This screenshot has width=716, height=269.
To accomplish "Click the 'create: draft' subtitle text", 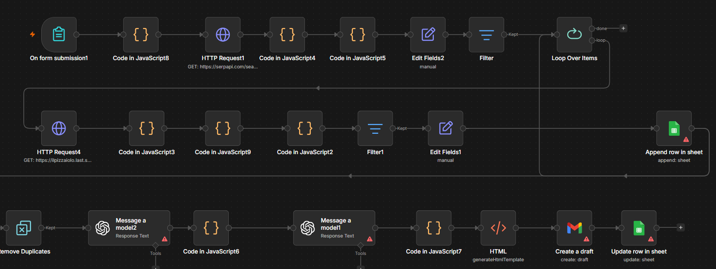I will (x=574, y=260).
